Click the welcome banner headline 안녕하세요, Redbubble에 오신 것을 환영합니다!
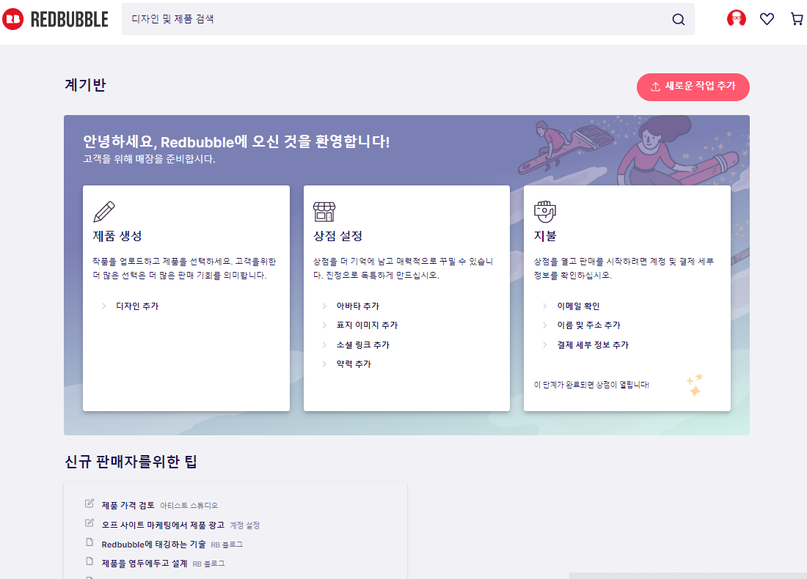Screen dimensions: 807x579 point(236,141)
